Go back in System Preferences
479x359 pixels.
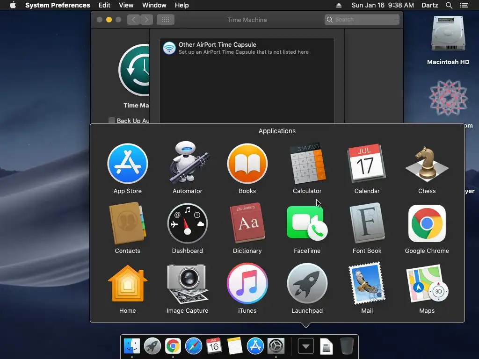pos(133,20)
